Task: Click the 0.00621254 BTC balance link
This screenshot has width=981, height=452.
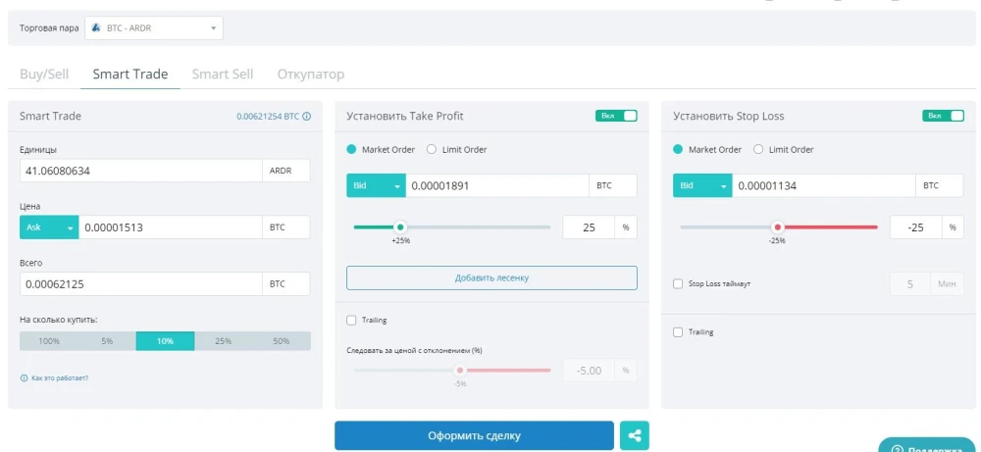Action: click(268, 117)
